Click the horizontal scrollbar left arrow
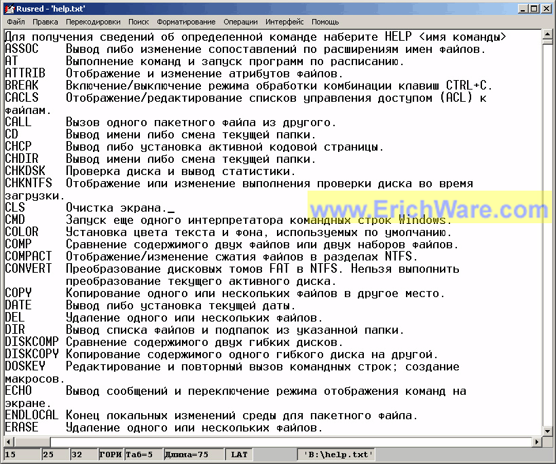Image resolution: width=556 pixels, height=464 pixels. pos(8,442)
